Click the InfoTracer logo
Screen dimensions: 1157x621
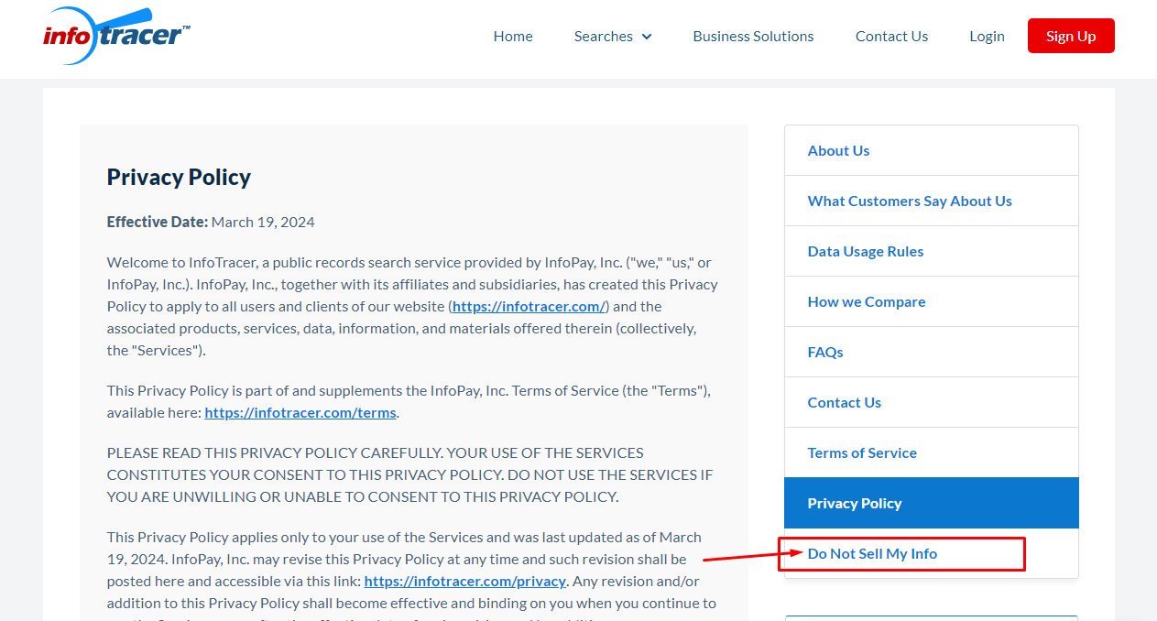(x=117, y=36)
